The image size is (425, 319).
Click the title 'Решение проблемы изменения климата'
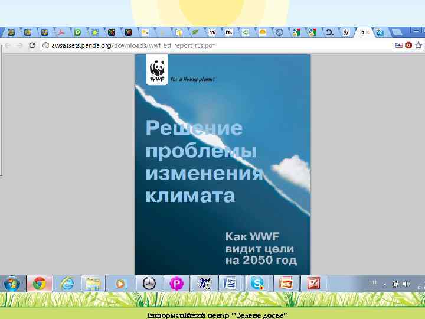pyautogui.click(x=204, y=161)
